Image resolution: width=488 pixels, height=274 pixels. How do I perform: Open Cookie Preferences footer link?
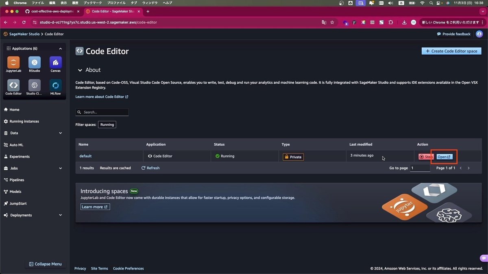tap(129, 268)
